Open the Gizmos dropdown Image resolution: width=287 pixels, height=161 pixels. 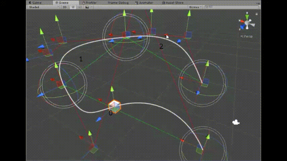point(195,7)
